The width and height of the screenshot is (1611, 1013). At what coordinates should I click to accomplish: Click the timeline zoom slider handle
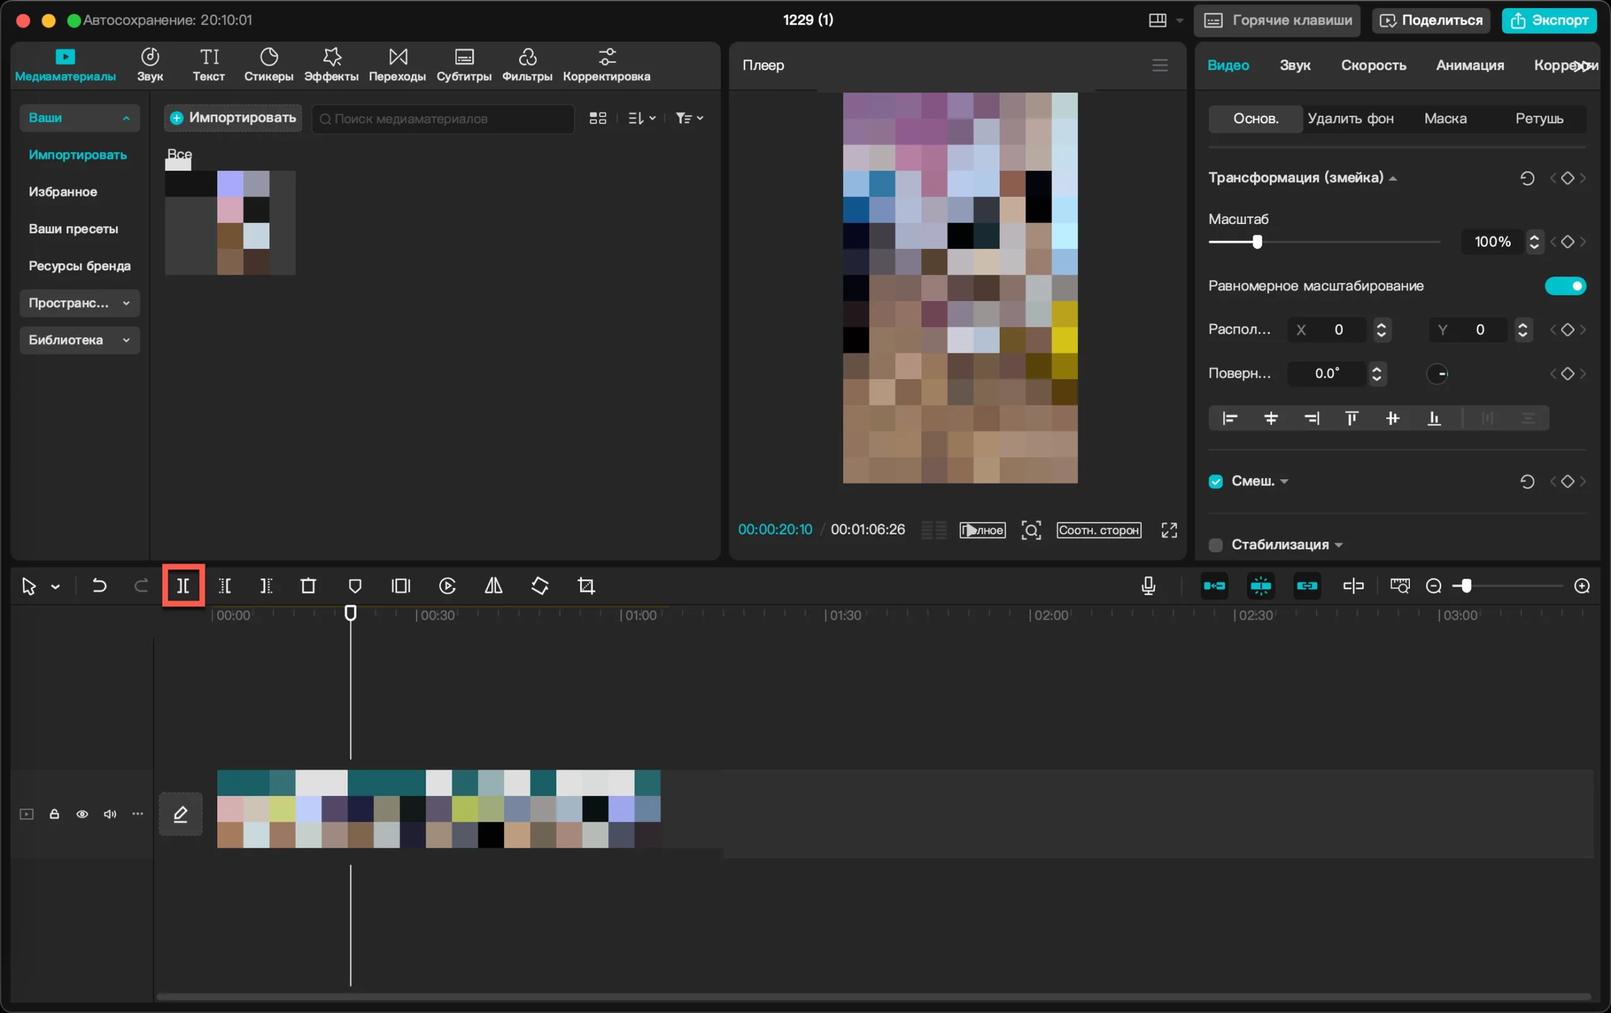click(1466, 586)
